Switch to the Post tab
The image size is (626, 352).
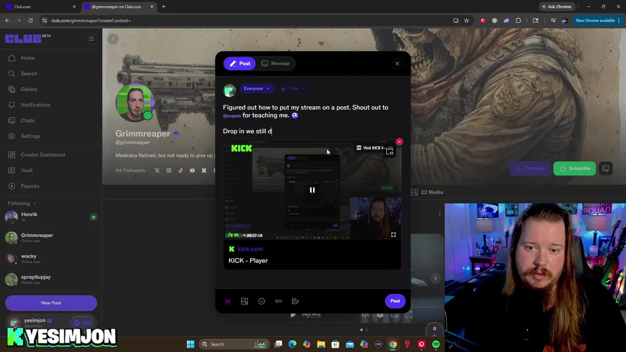click(240, 63)
